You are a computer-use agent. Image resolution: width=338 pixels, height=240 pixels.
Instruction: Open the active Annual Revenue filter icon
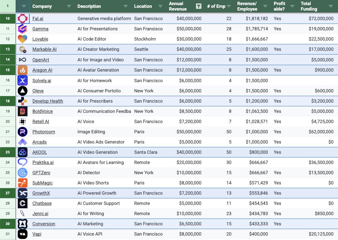[x=198, y=6]
